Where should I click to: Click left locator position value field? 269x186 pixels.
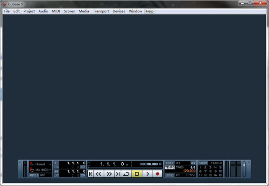[76, 163]
